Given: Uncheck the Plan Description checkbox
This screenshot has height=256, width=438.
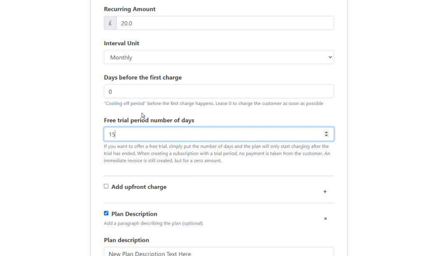Looking at the screenshot, I should tap(106, 213).
